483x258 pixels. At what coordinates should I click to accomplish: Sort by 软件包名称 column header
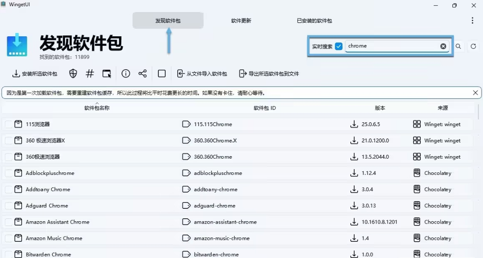[97, 108]
